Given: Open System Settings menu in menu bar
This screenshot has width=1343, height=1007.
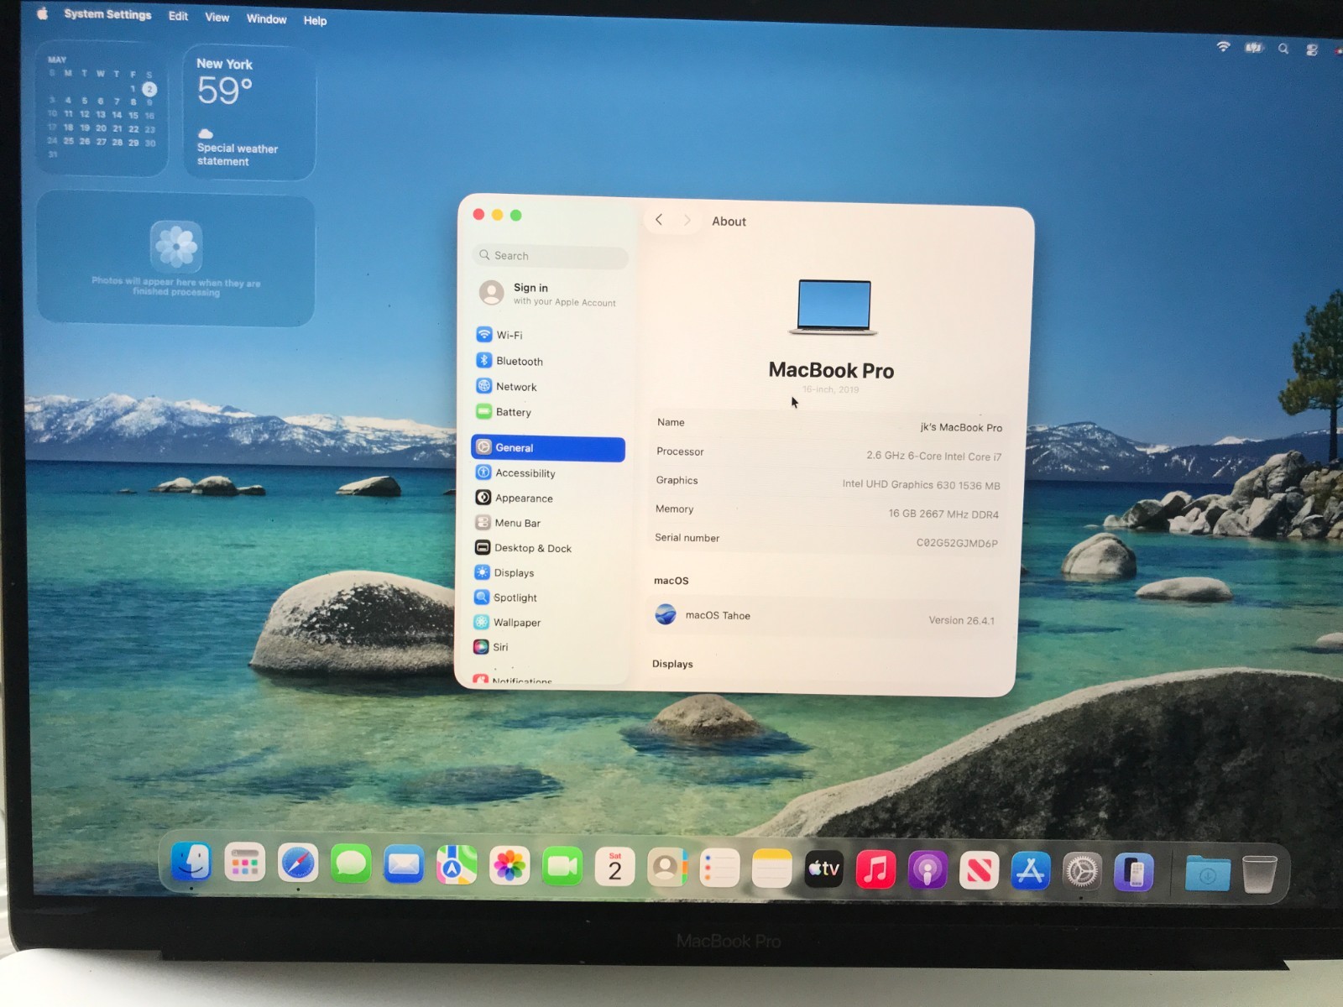Looking at the screenshot, I should pyautogui.click(x=107, y=14).
